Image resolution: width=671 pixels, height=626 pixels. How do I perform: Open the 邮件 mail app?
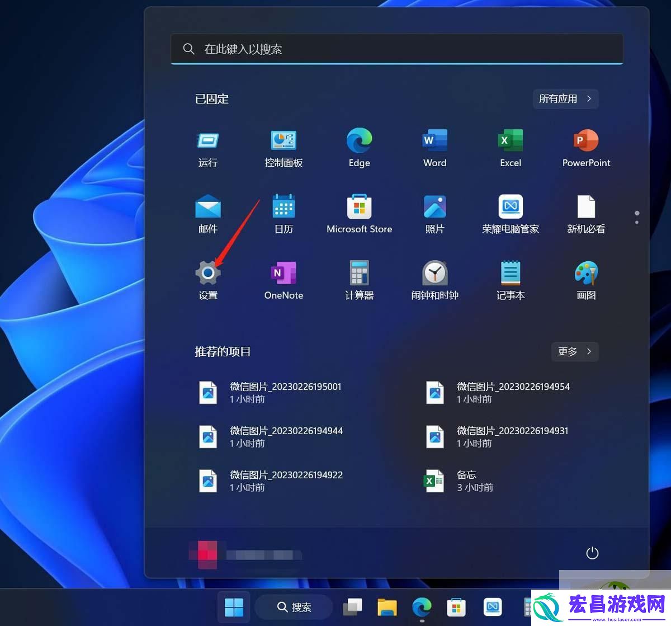point(207,214)
